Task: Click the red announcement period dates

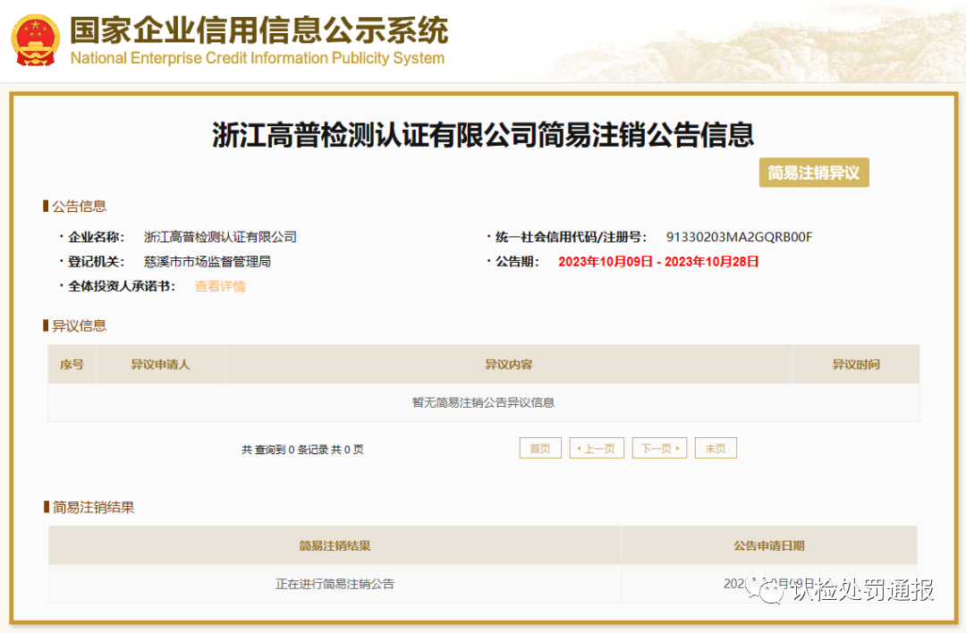Action: click(x=658, y=262)
